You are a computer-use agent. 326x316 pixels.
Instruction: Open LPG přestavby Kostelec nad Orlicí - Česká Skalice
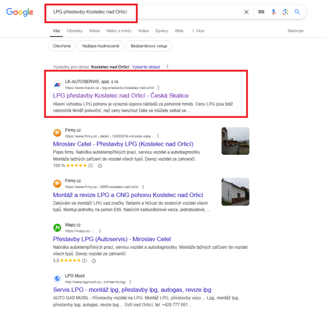point(121,96)
